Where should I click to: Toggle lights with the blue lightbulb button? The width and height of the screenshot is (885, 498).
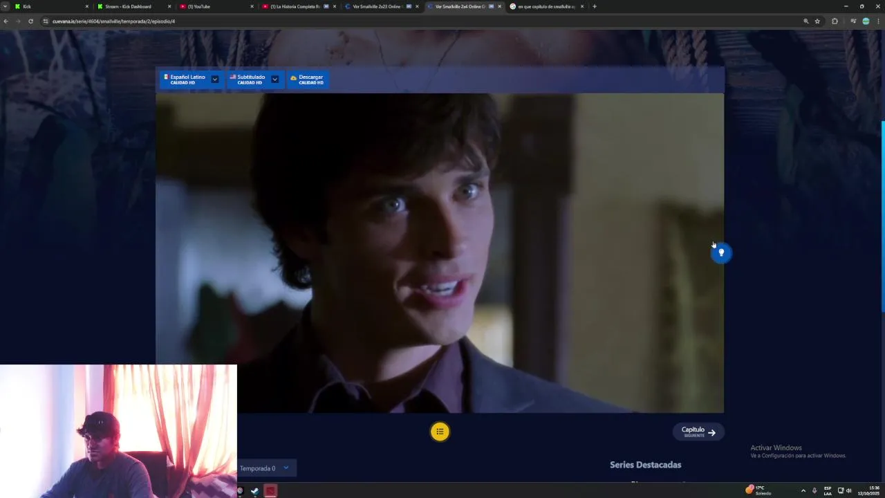(721, 253)
